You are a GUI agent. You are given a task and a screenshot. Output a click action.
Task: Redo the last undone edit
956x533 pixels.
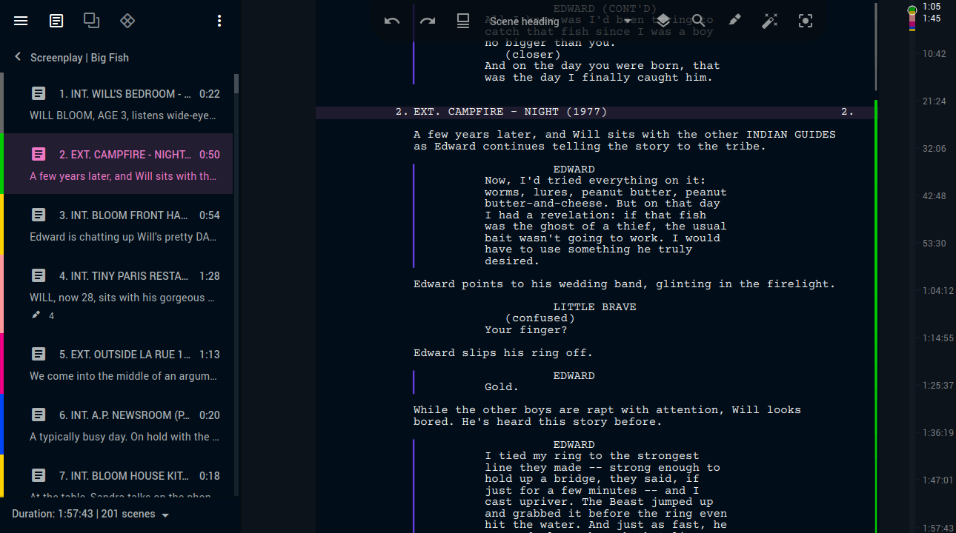428,21
